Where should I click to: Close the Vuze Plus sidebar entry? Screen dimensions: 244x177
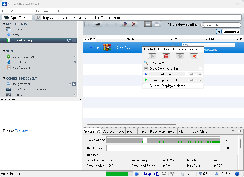click(75, 62)
